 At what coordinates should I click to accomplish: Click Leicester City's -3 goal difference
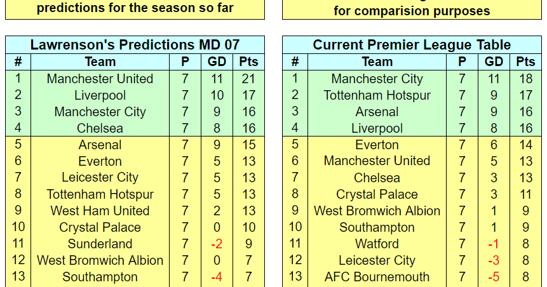point(493,260)
